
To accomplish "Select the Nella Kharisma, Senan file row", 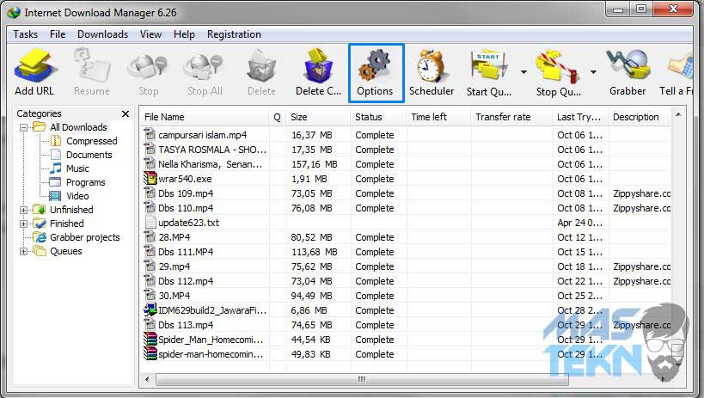I will (x=406, y=164).
